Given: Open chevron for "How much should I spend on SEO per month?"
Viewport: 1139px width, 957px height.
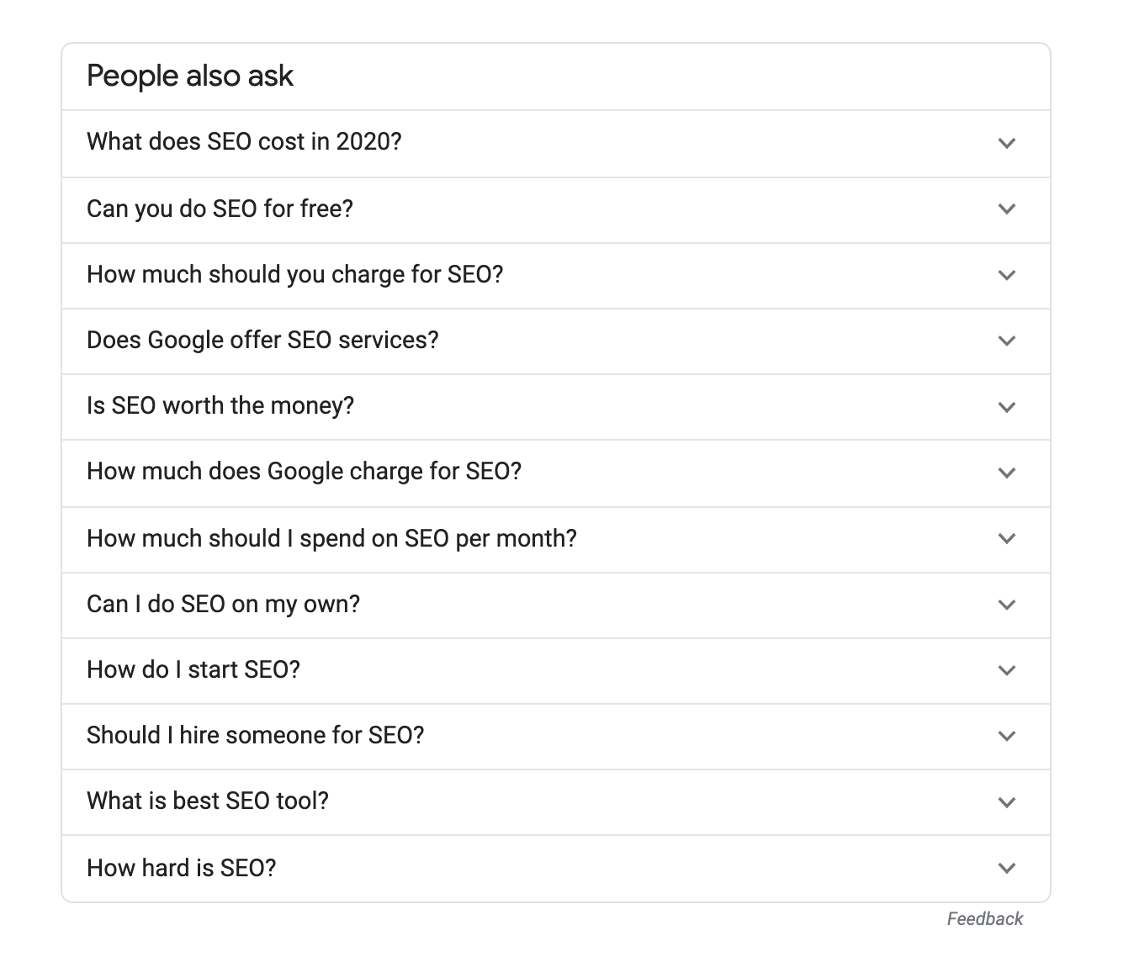Looking at the screenshot, I should (1006, 538).
